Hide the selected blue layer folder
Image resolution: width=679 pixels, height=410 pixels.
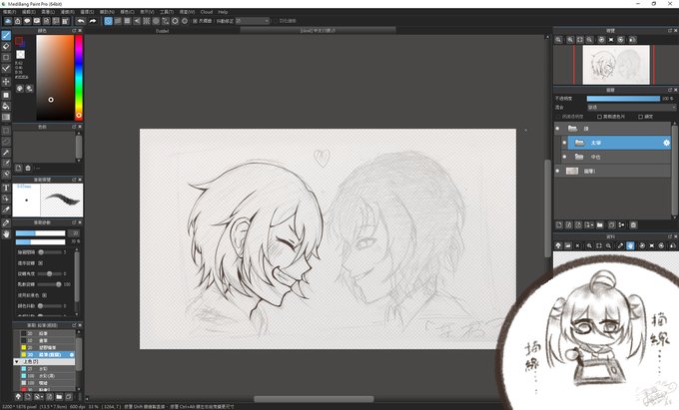[564, 143]
